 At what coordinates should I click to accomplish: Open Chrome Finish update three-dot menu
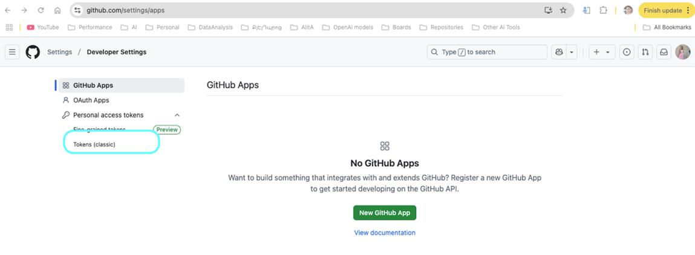687,10
